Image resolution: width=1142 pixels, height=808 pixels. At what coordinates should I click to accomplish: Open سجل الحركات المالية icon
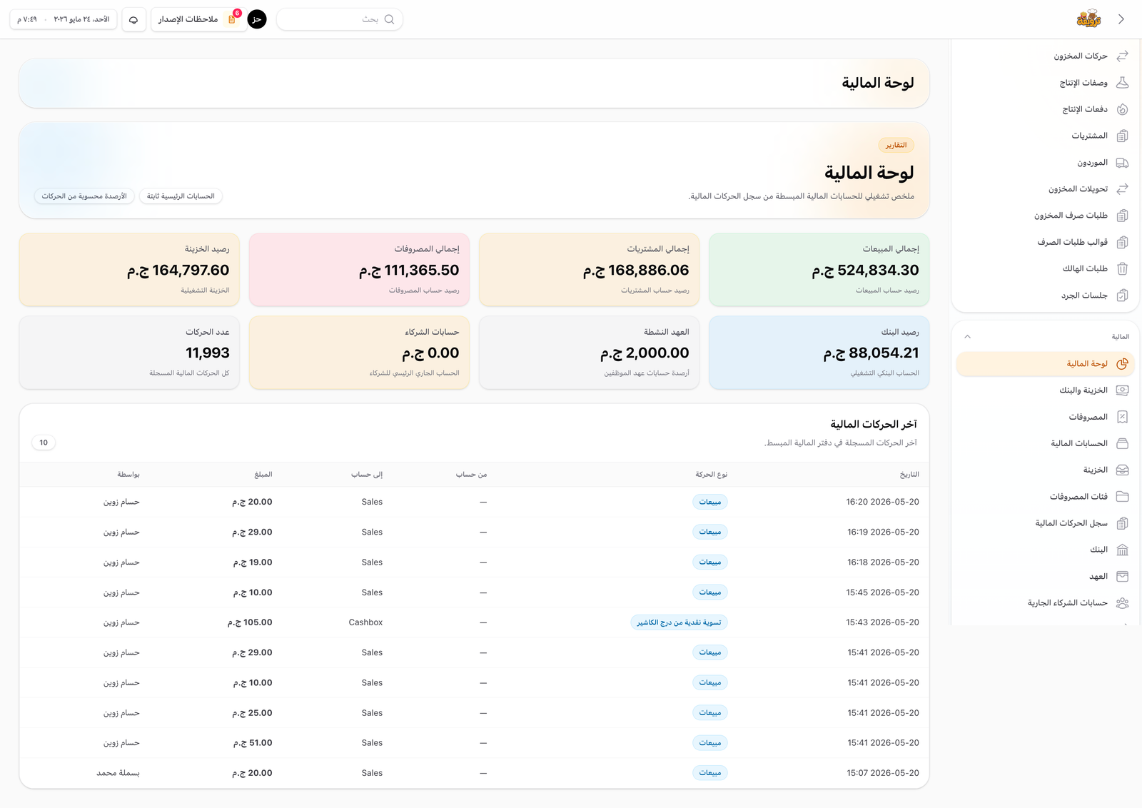click(1122, 523)
